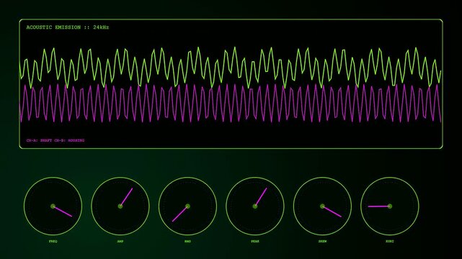Click the FREQ dial knob
Screen dimensions: 462x259
[53, 206]
